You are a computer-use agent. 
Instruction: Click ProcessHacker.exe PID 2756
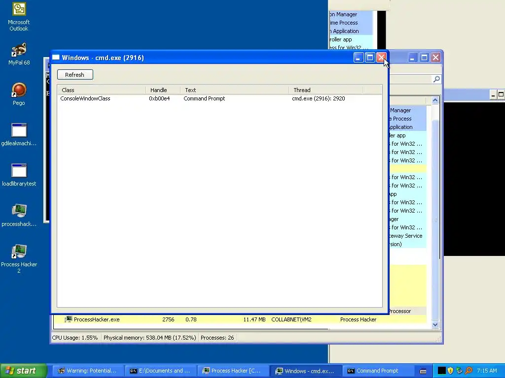(x=168, y=319)
